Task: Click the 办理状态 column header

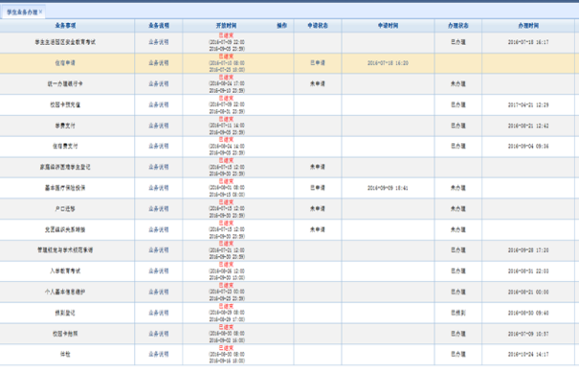Action: (457, 26)
